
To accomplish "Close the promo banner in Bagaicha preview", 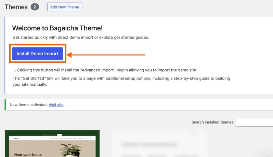I will [x=94, y=135].
